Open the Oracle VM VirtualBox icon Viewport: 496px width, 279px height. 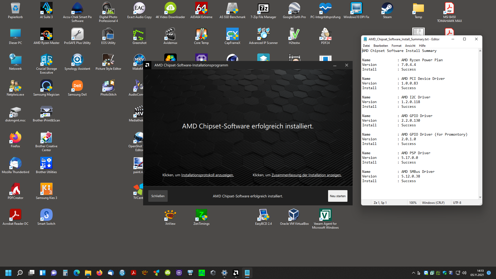tap(294, 215)
